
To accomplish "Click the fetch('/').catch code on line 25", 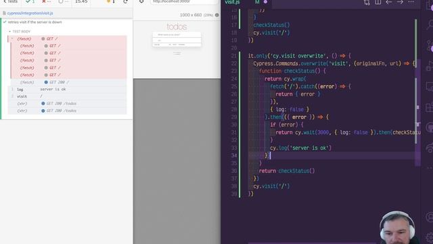I will [293, 87].
